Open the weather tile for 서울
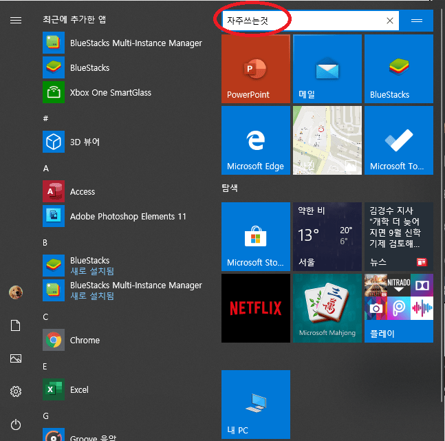Viewport: 445px width, 441px height. [x=327, y=237]
